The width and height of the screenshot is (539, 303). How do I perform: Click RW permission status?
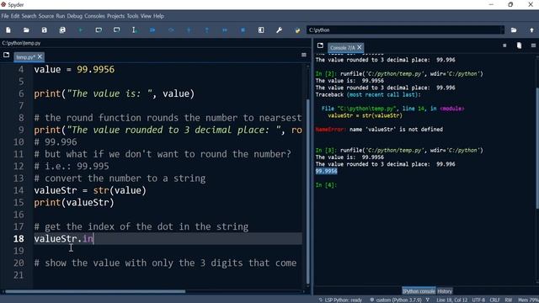coord(509,300)
